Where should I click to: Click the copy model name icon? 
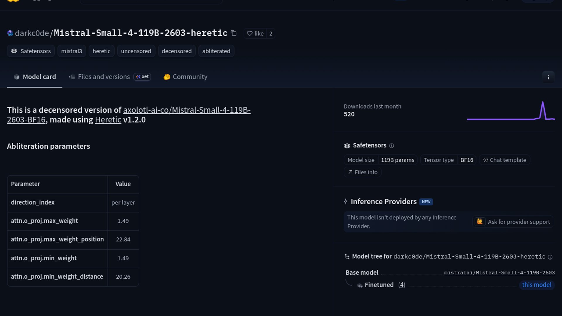coord(234,33)
